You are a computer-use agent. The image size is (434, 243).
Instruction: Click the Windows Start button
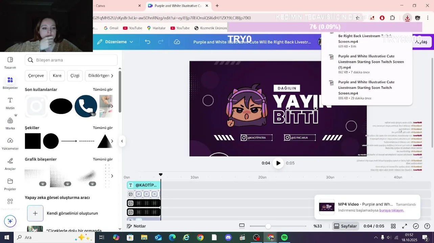6,238
